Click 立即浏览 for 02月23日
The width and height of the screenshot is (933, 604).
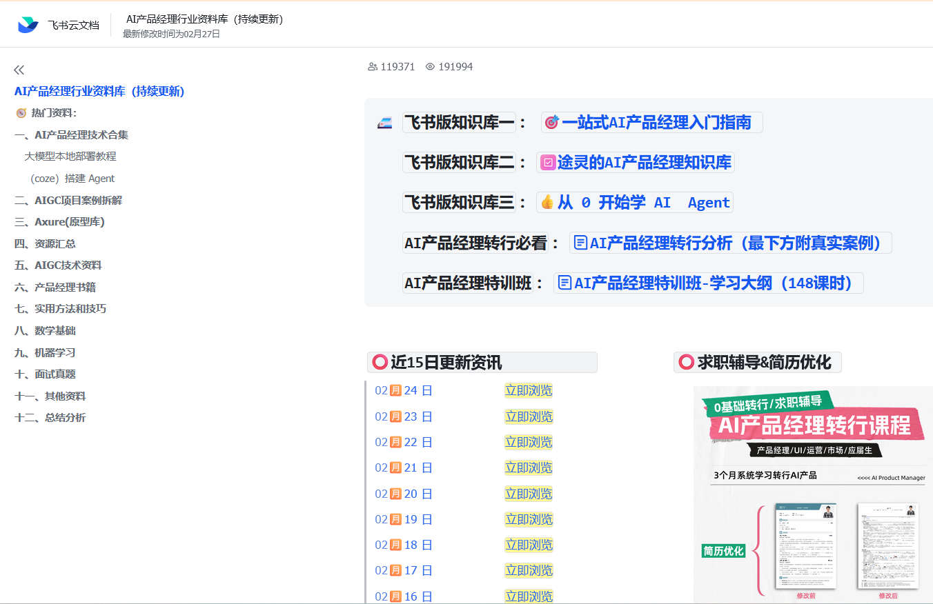tap(529, 416)
